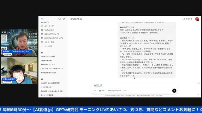Toggle the ChatGPT sidebar panel icon

coord(42,19)
